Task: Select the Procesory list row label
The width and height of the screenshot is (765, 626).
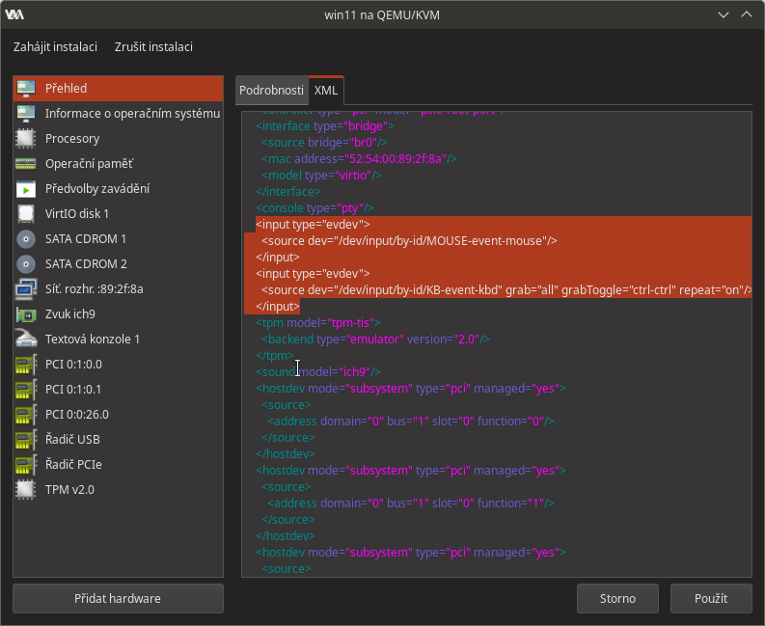Action: (72, 139)
